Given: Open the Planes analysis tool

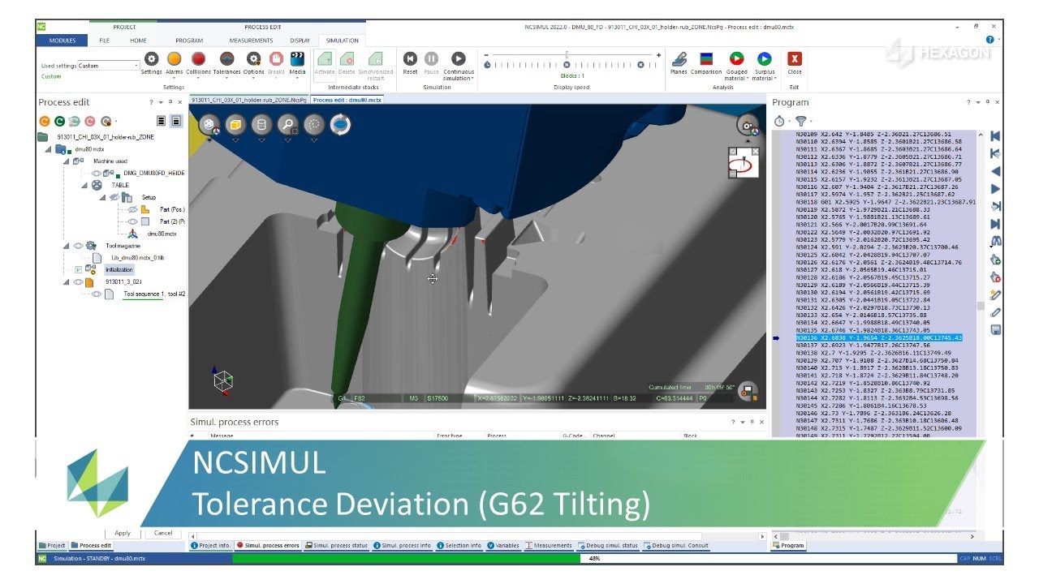Looking at the screenshot, I should (x=679, y=58).
